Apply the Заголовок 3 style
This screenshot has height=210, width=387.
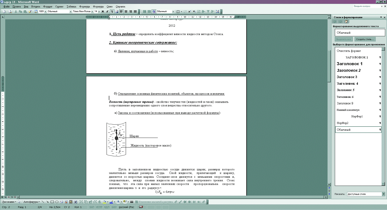358,77
